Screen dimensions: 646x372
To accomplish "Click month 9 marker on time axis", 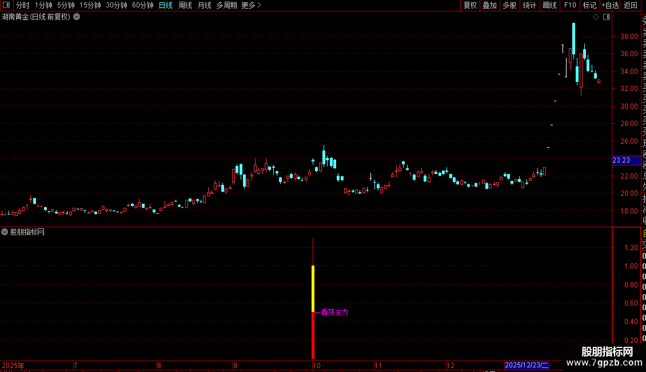I will (x=235, y=365).
